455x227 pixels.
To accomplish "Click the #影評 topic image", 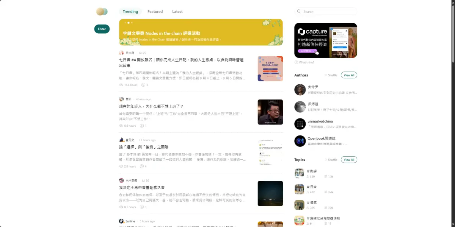I will [300, 174].
